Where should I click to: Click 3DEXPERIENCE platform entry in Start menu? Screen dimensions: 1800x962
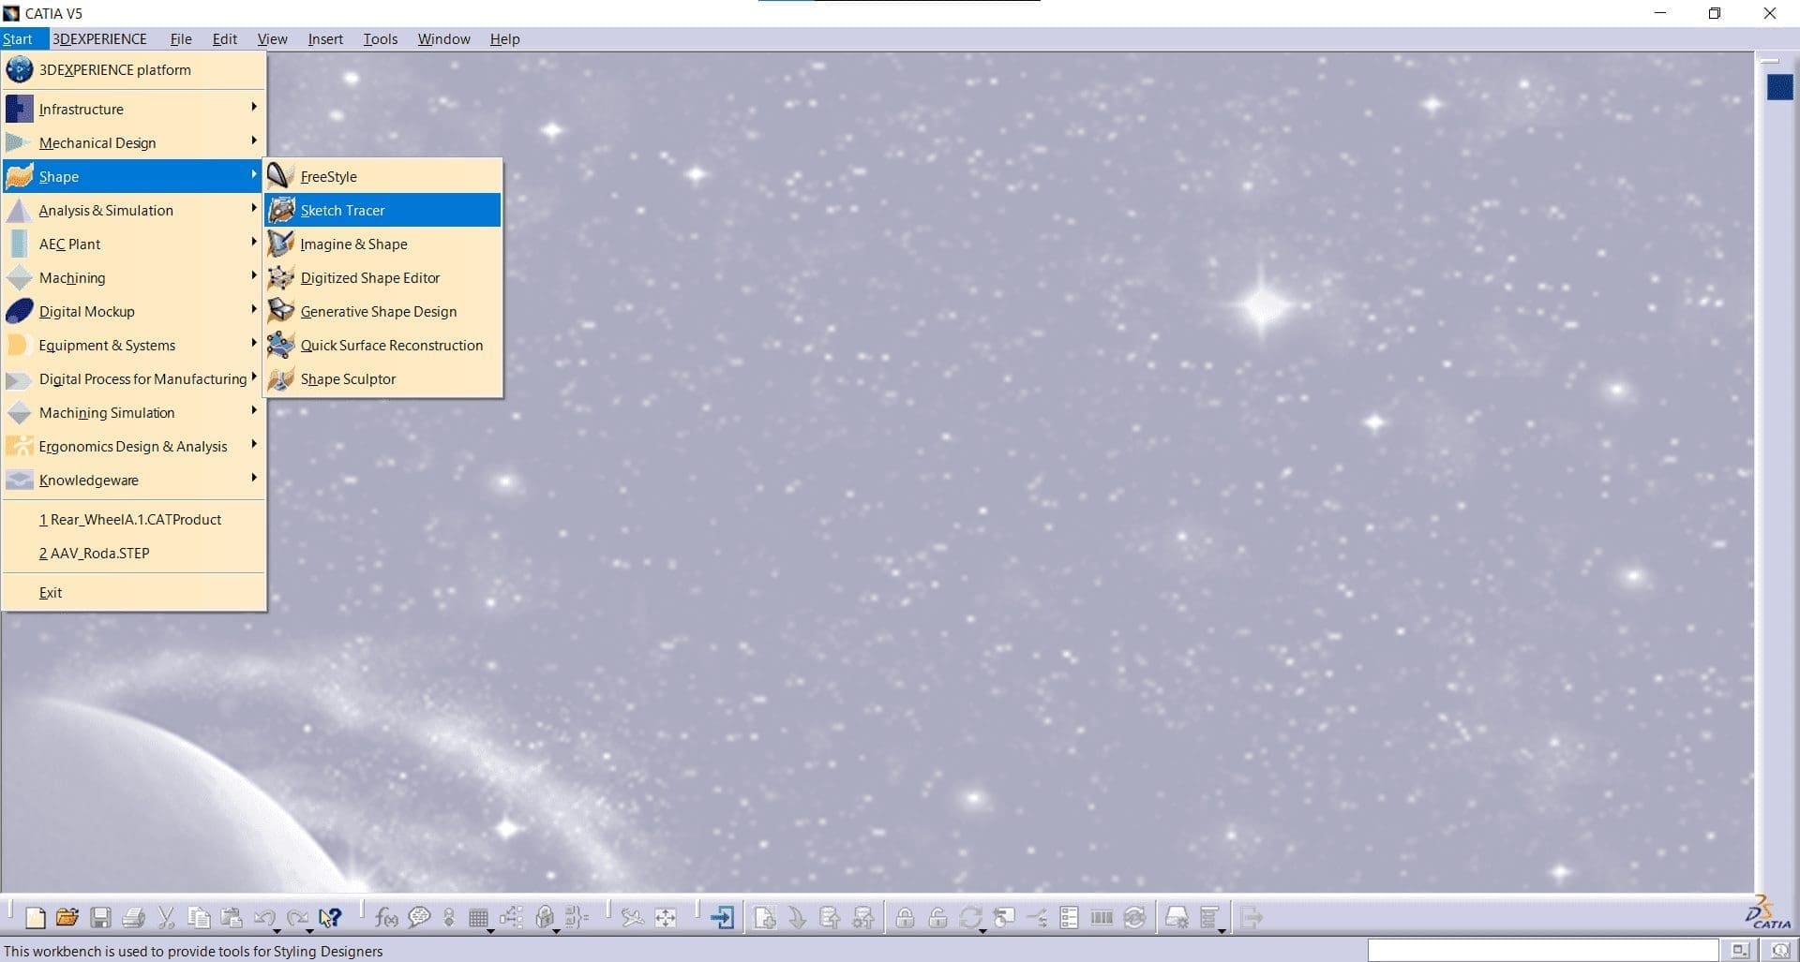tap(133, 69)
